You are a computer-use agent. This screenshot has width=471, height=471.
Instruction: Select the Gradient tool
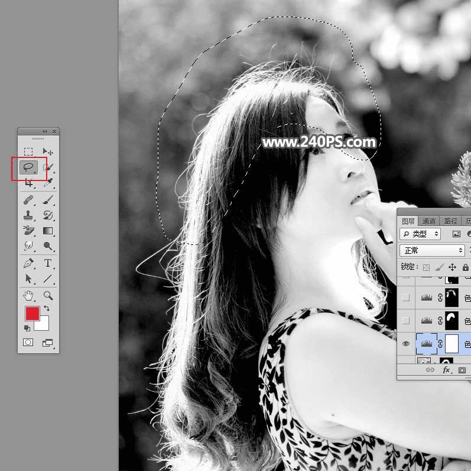[x=48, y=231]
